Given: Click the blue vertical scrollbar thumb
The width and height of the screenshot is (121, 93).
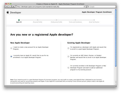Looking at the screenshot, I should point(116,38).
